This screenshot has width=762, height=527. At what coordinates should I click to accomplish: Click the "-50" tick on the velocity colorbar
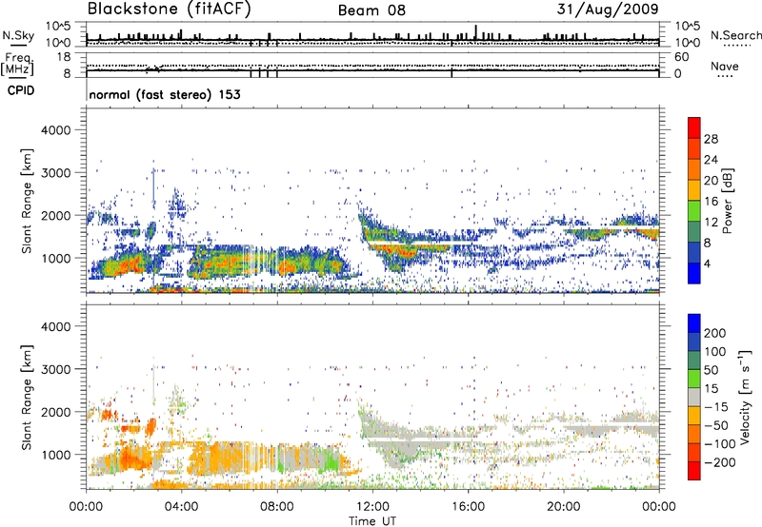pyautogui.click(x=717, y=425)
